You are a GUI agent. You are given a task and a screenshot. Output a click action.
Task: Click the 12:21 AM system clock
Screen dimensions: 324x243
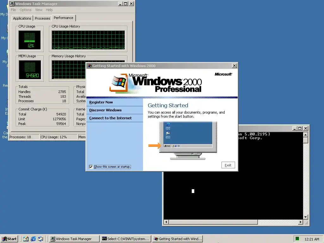point(312,239)
